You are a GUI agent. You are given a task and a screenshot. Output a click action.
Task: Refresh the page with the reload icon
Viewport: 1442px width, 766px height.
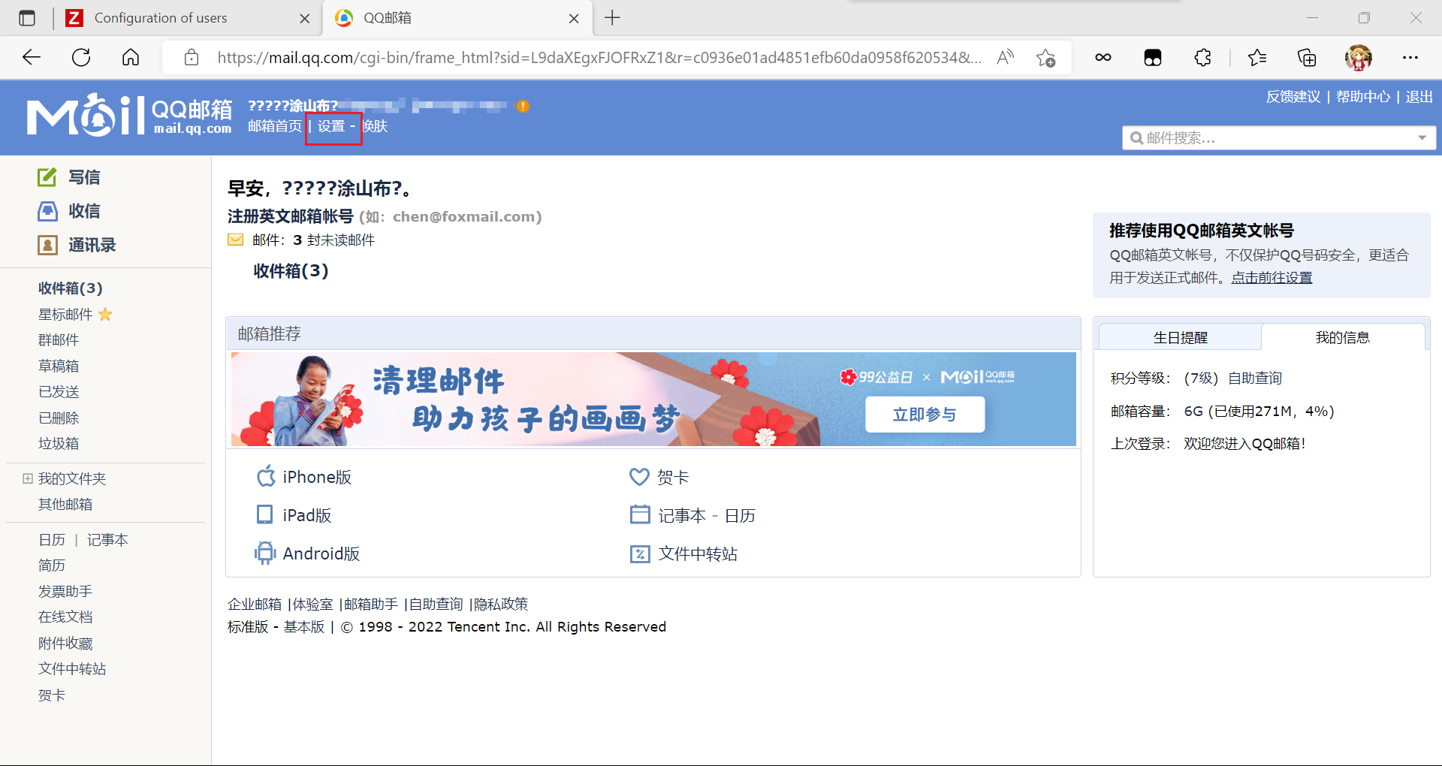[81, 58]
